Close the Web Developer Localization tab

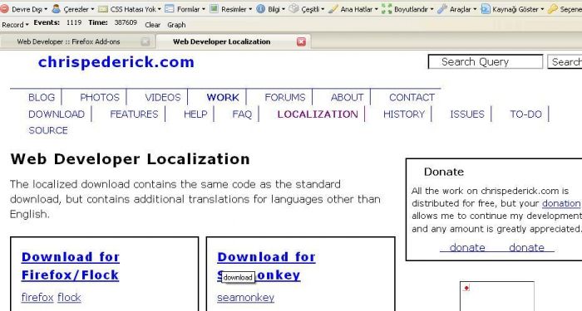(301, 41)
